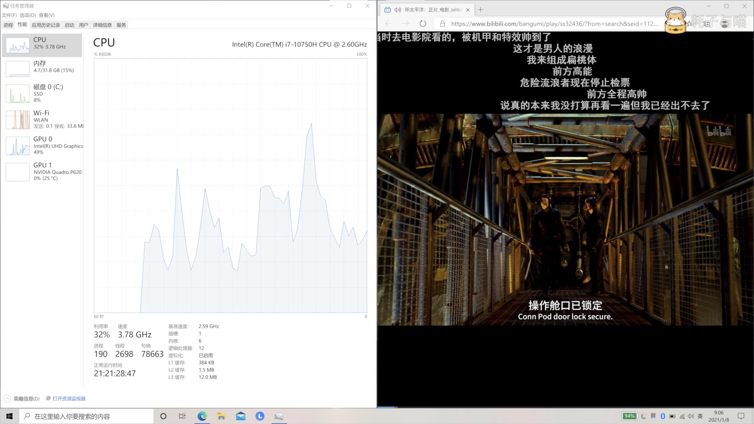Click the 21:21:28:47 uptime value
This screenshot has width=754, height=424.
115,373
